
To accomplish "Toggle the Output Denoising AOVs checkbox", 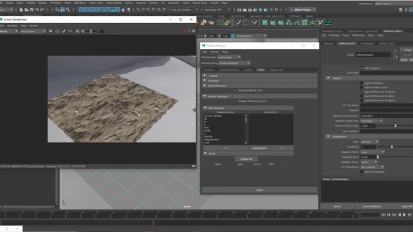I will pos(236,101).
